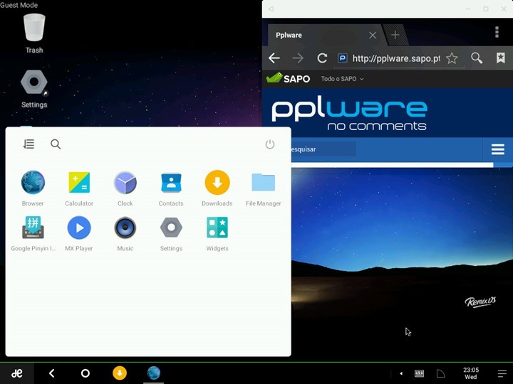Switch to Browser in the taskbar
The height and width of the screenshot is (384, 513).
tap(153, 373)
